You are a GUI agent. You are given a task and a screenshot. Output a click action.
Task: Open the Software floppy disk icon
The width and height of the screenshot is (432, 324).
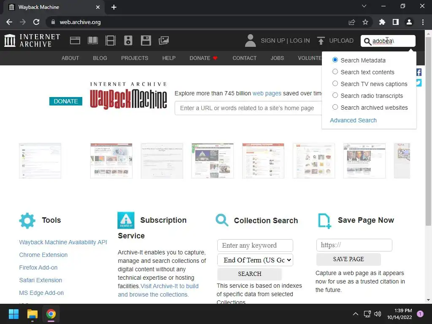pyautogui.click(x=146, y=40)
